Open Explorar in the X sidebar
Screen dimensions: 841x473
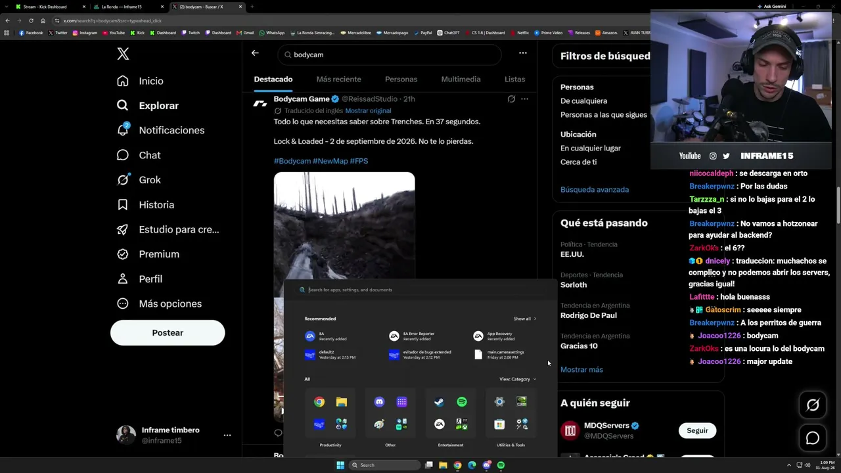click(147, 106)
